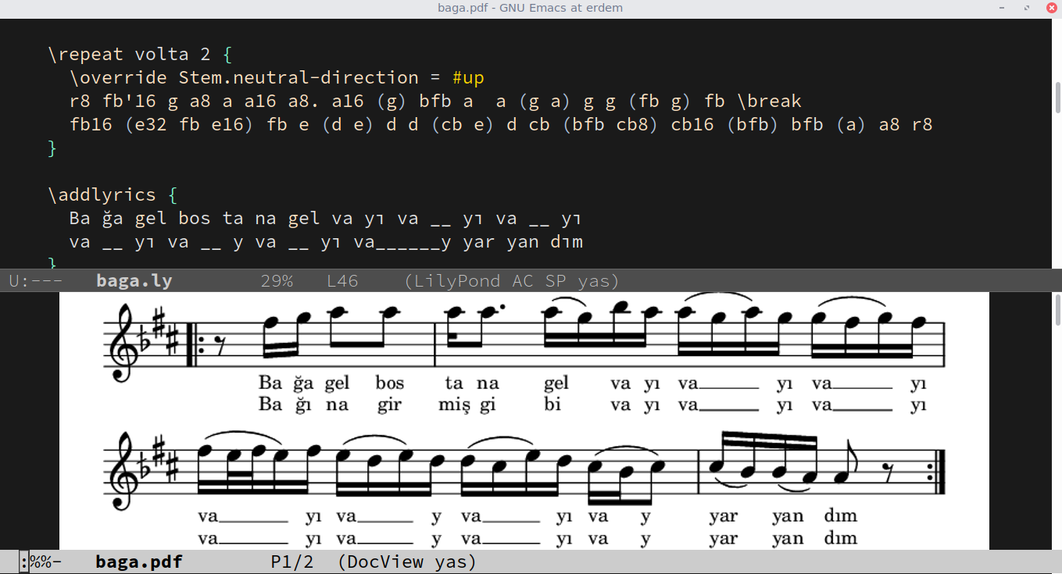Click the key signature on the first staff
This screenshot has width=1062, height=574.
(x=162, y=337)
